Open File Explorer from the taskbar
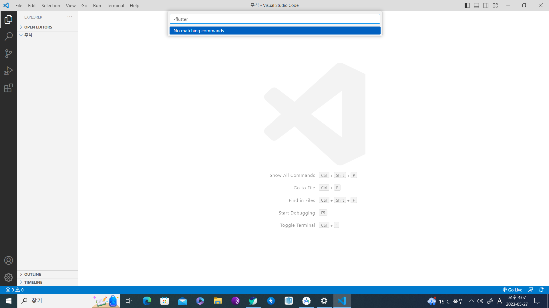 pyautogui.click(x=218, y=301)
